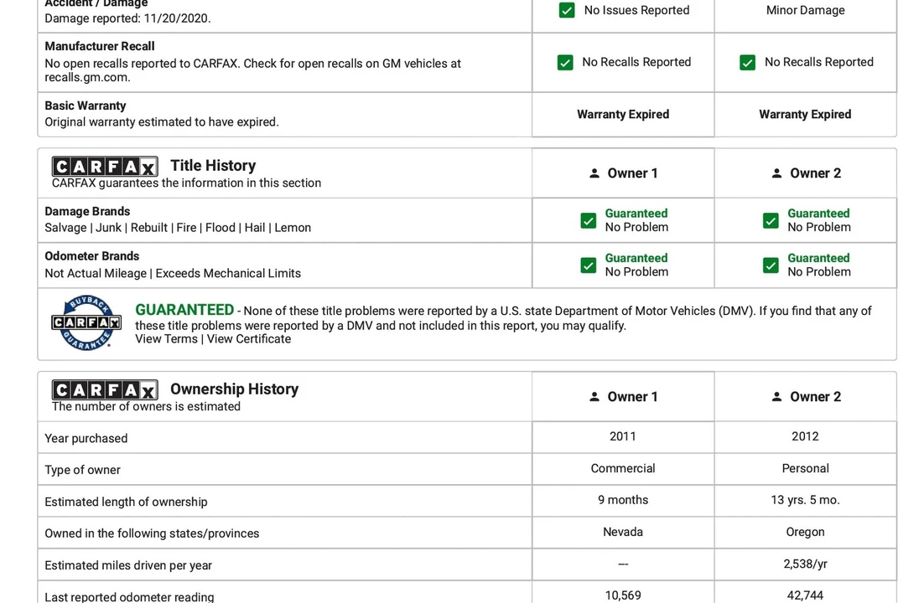Click the Basic Warranty row label

click(86, 106)
